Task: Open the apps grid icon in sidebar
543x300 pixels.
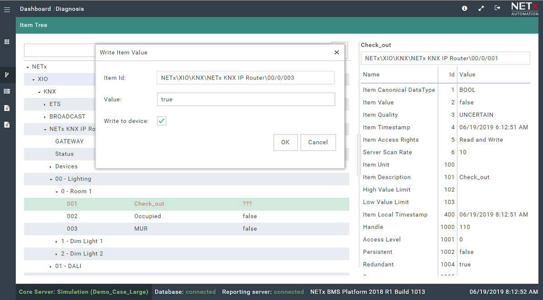Action: [x=7, y=42]
